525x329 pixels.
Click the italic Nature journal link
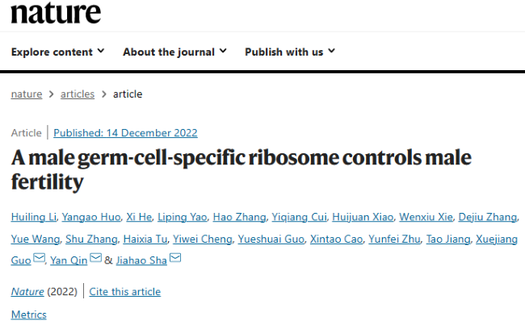point(27,292)
